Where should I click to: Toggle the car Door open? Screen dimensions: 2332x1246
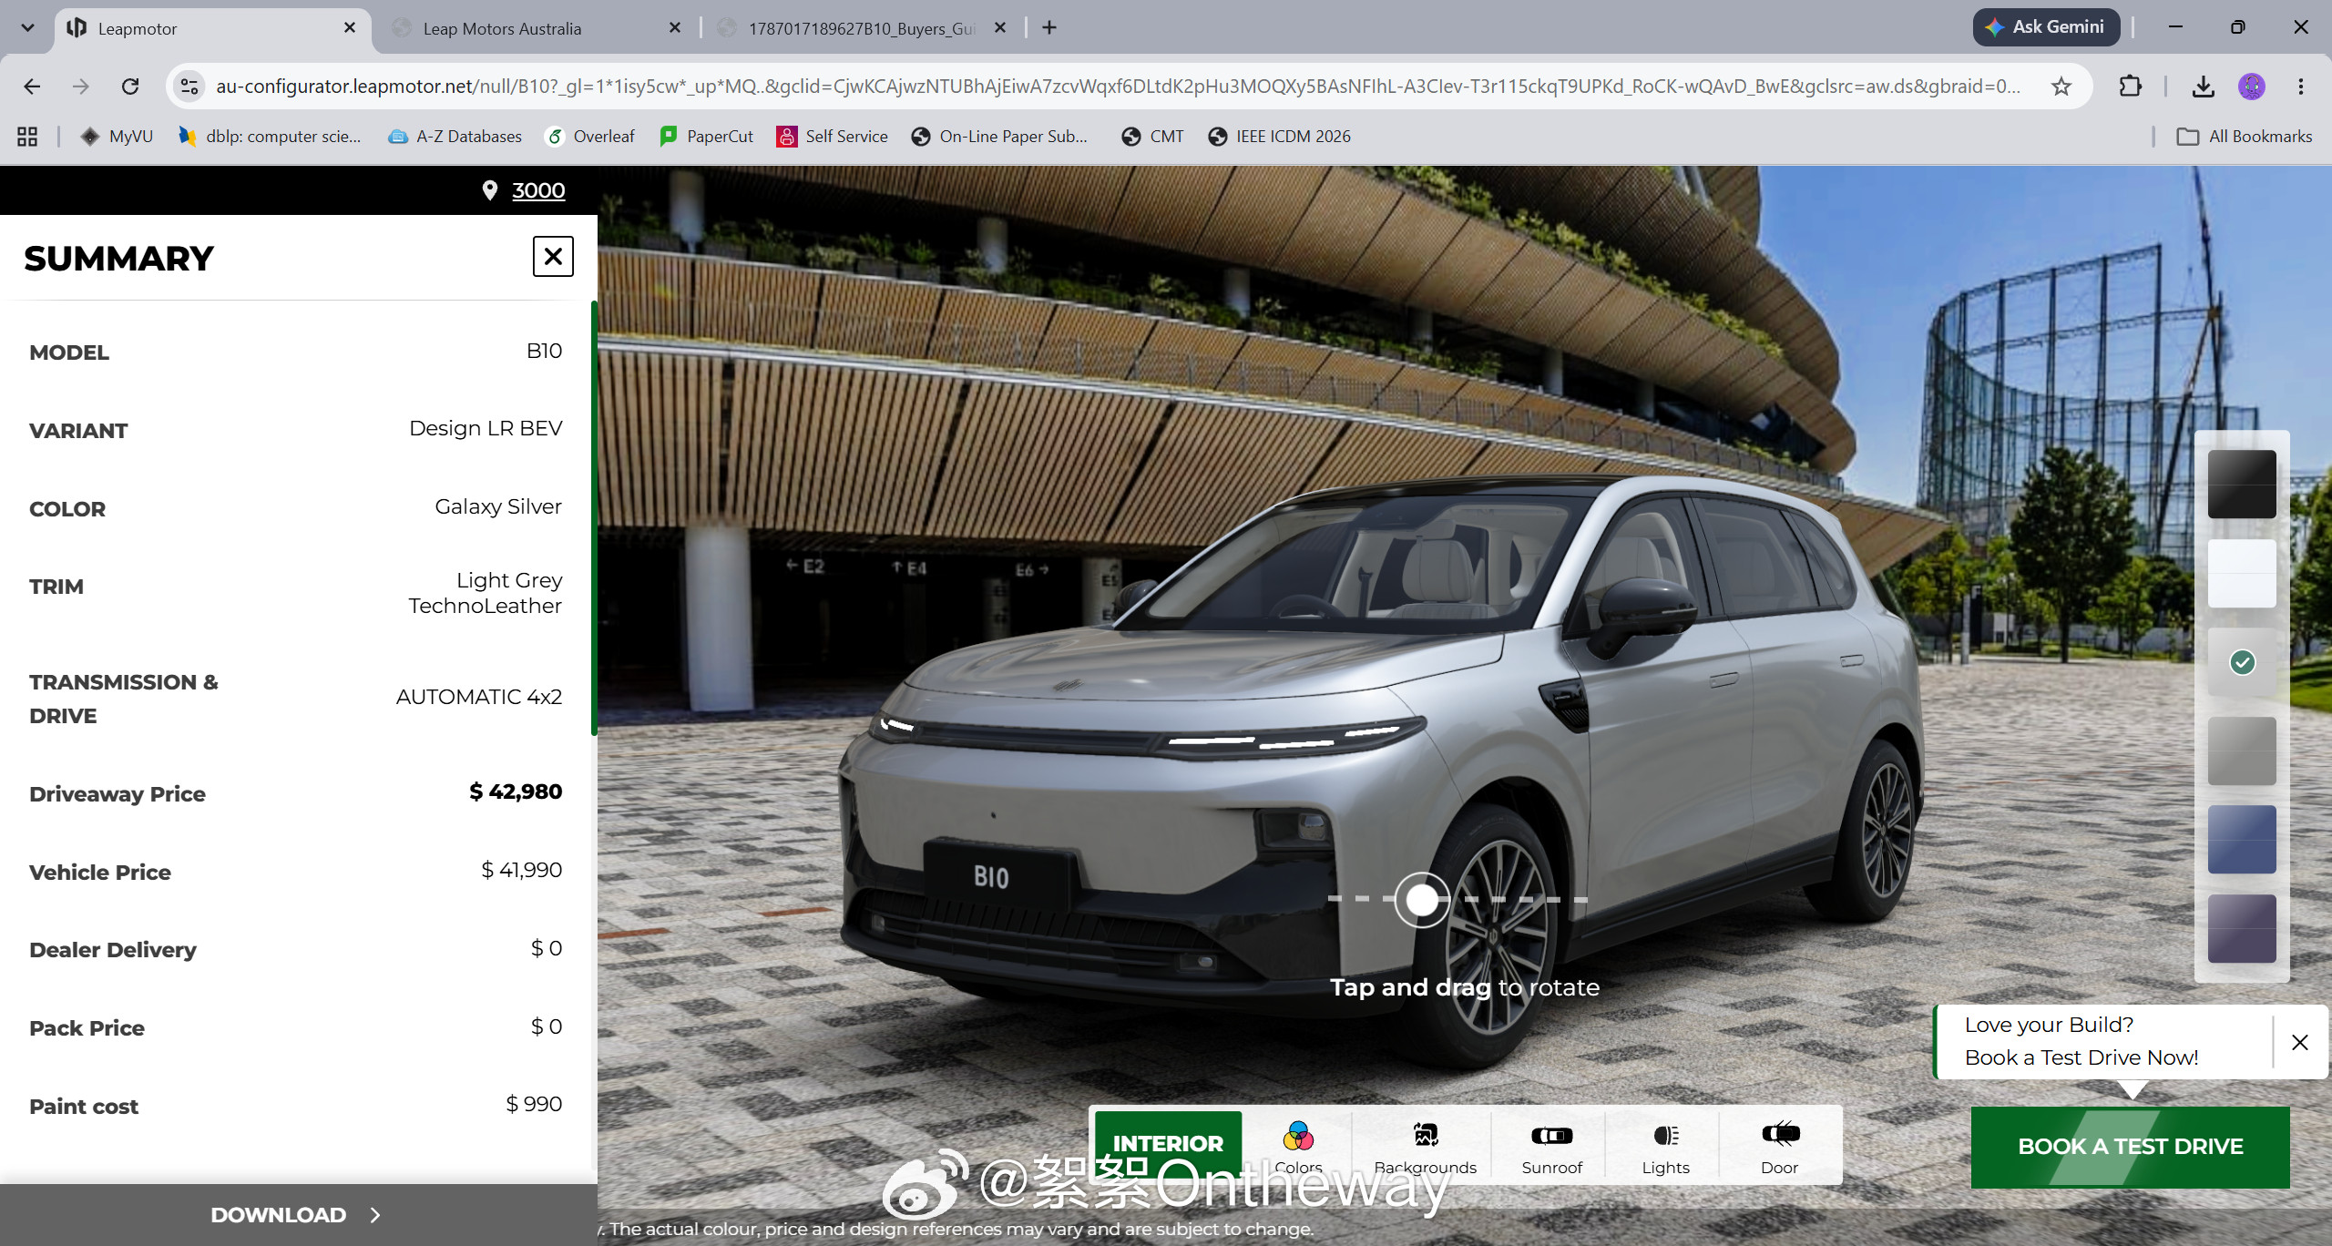coord(1779,1146)
